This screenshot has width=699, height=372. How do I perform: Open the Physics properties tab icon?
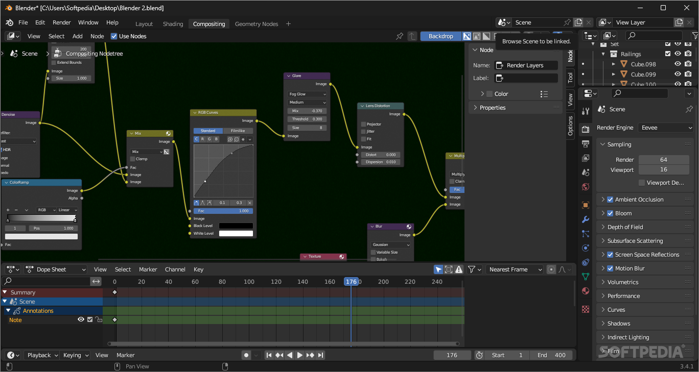click(586, 248)
